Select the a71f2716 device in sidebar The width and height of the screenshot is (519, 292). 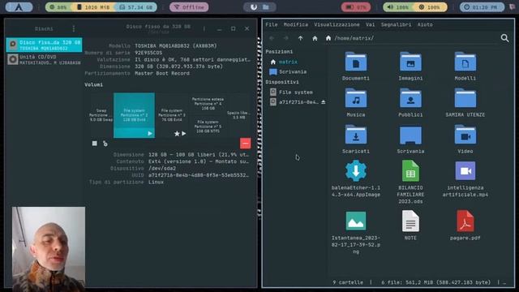[x=294, y=102]
